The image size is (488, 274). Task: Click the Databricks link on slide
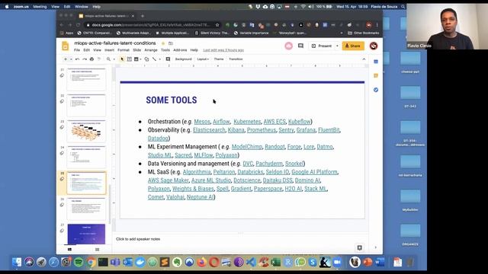250,172
